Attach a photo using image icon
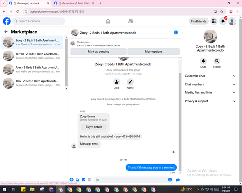242x193 pixels. [77, 179]
